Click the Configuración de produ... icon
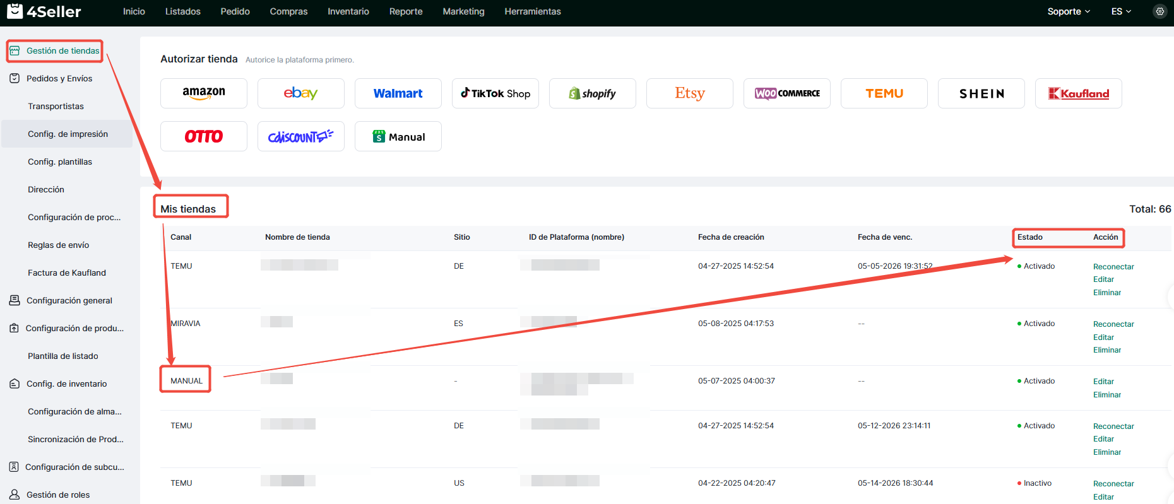This screenshot has width=1174, height=504. pyautogui.click(x=15, y=328)
